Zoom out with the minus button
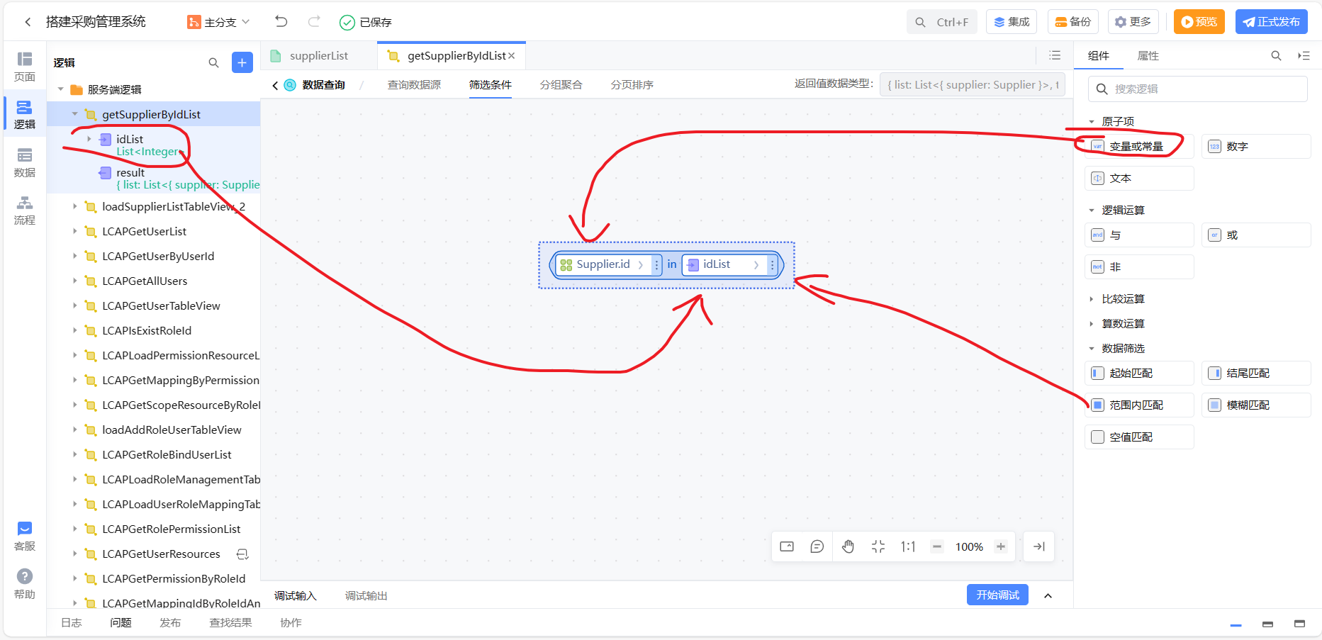 coord(937,546)
